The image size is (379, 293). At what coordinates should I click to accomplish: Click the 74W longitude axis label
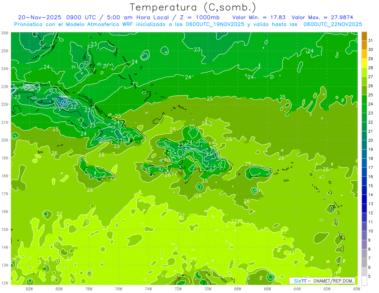click(148, 288)
